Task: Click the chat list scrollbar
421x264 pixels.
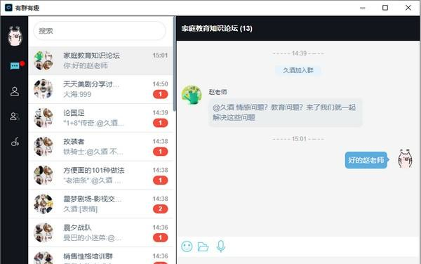Action: (175, 64)
